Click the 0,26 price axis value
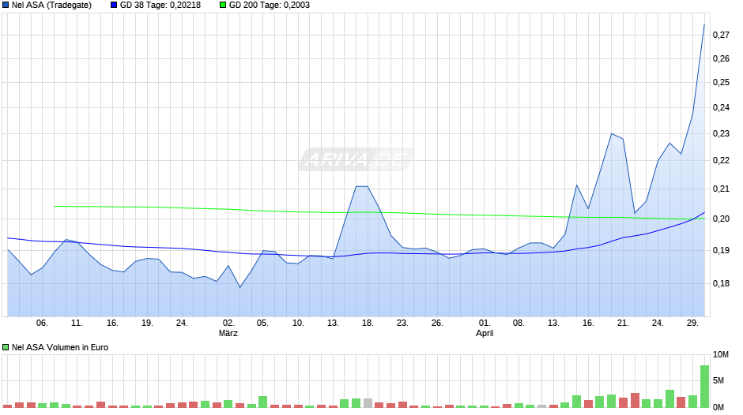 (x=721, y=58)
